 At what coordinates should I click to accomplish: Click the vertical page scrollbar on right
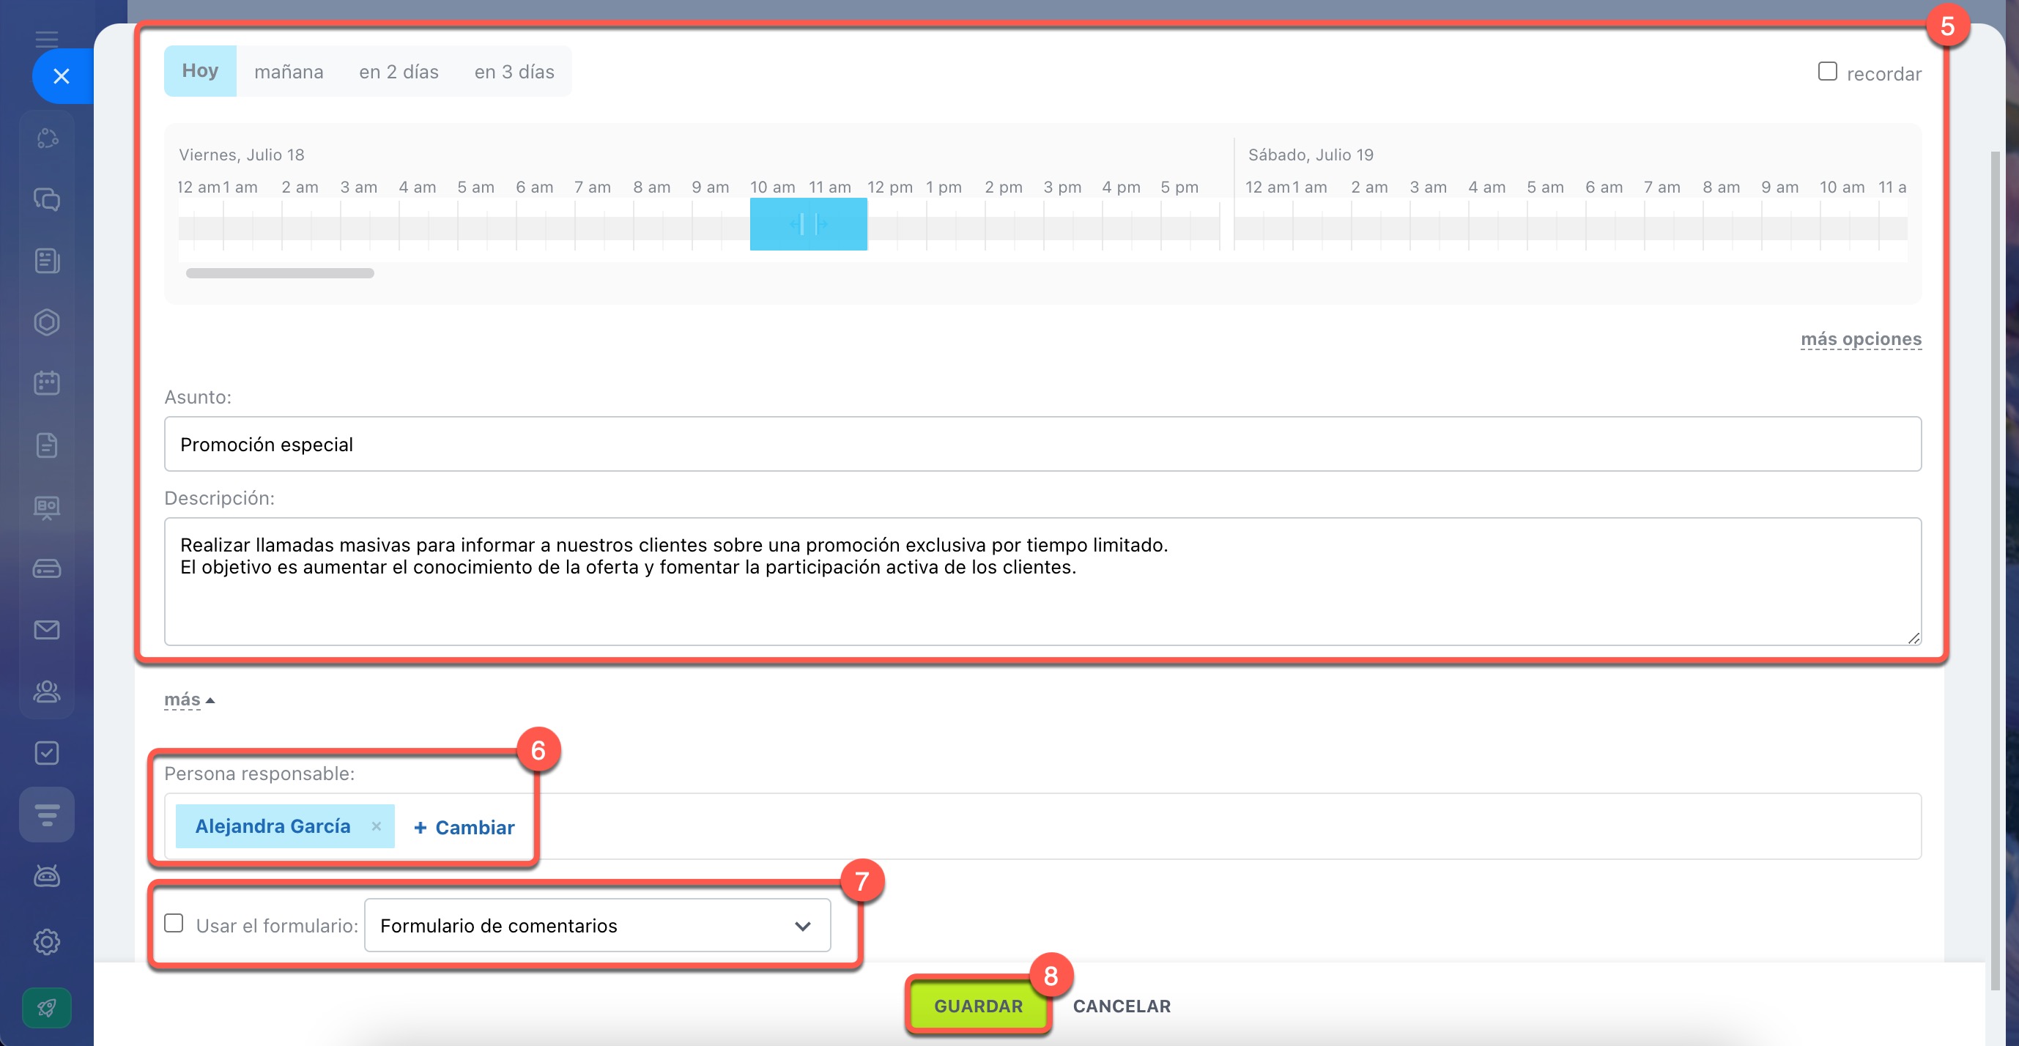coord(1996,571)
